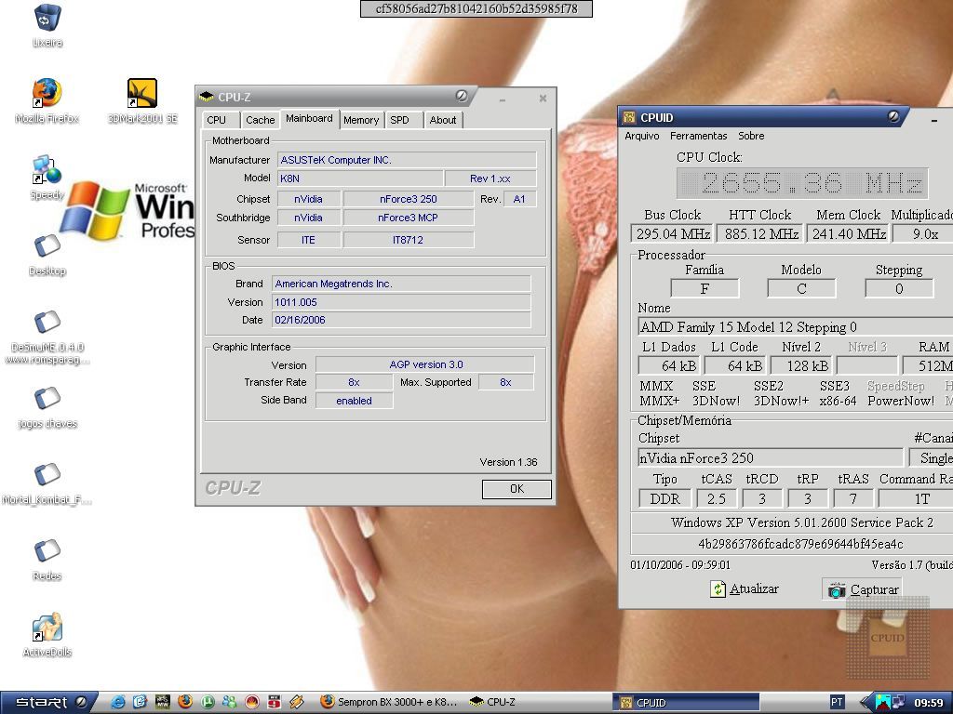Click the CPU-Z window title icon
Viewport: 953px width, 714px height.
[207, 97]
